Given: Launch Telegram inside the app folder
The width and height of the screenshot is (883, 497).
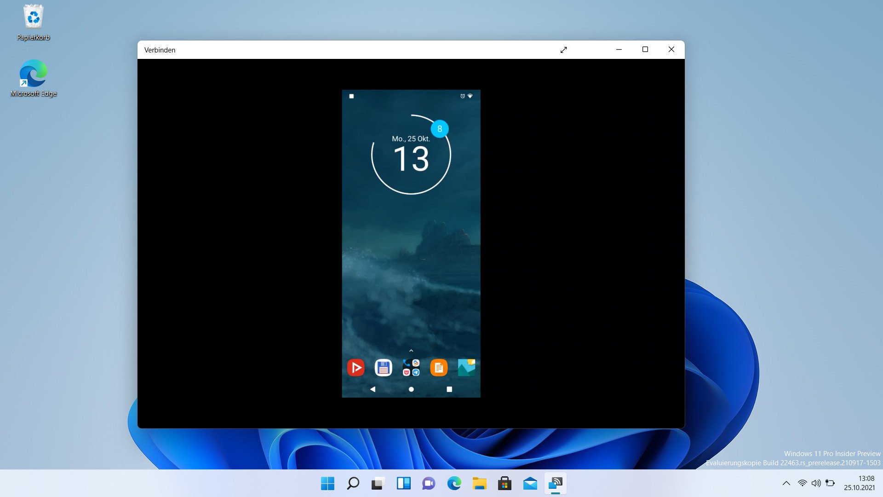Looking at the screenshot, I should 416,372.
